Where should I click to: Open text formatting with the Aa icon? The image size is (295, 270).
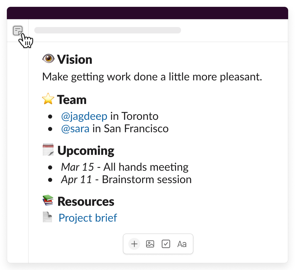click(182, 244)
